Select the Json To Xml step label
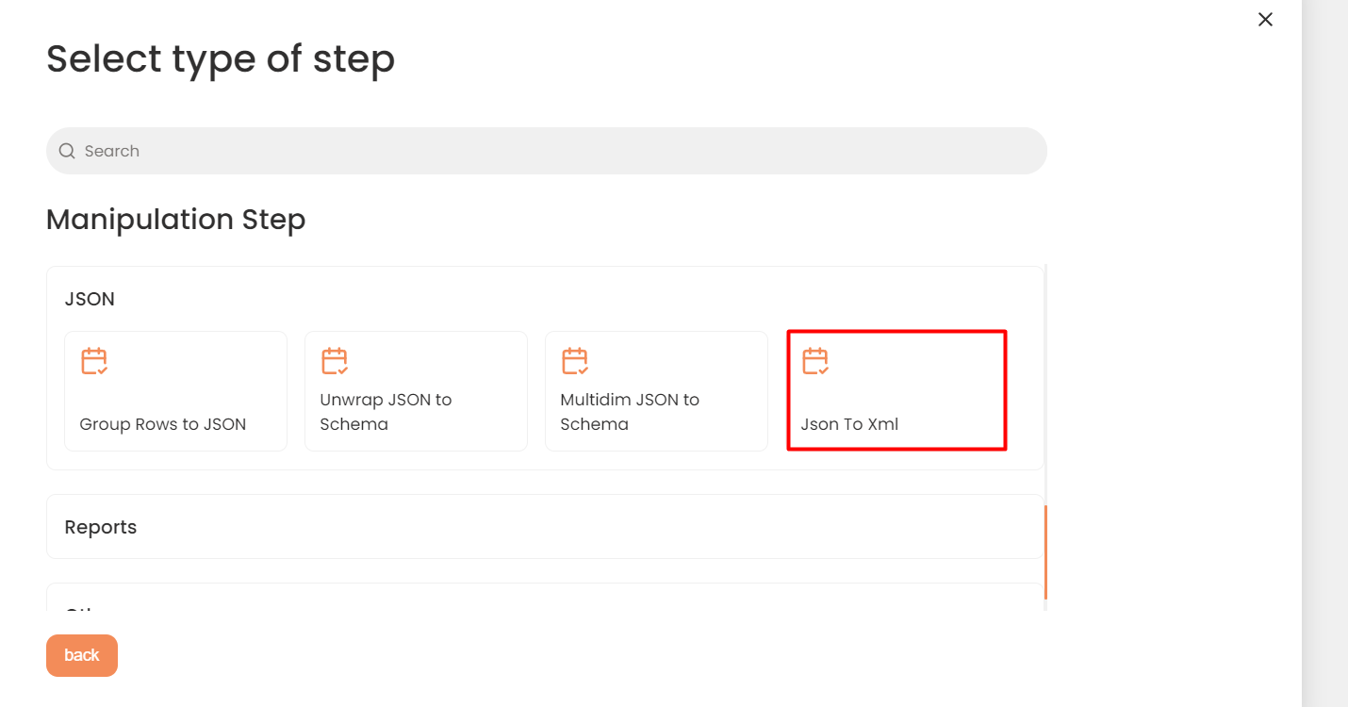 tap(849, 424)
